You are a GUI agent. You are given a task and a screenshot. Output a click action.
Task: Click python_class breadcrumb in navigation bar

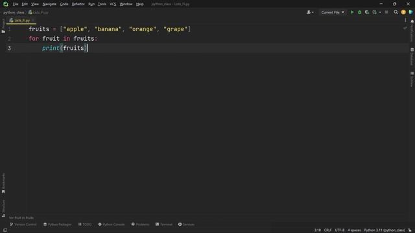[x=14, y=12]
